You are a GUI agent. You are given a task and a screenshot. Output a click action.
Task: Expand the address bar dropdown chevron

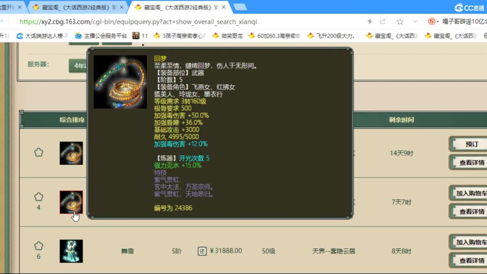415,22
